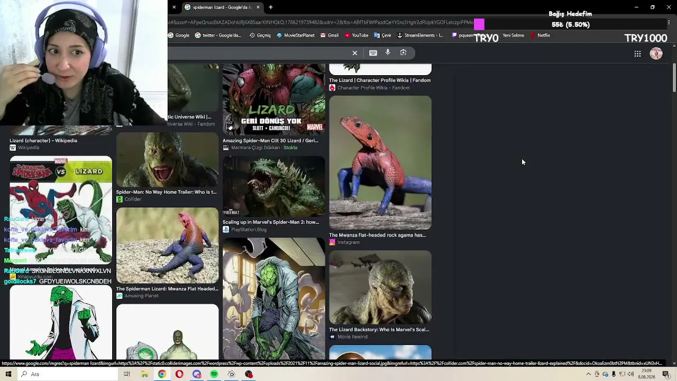Viewport: 677px width, 381px height.
Task: Close the spiderman lizard tab
Action: [x=258, y=7]
